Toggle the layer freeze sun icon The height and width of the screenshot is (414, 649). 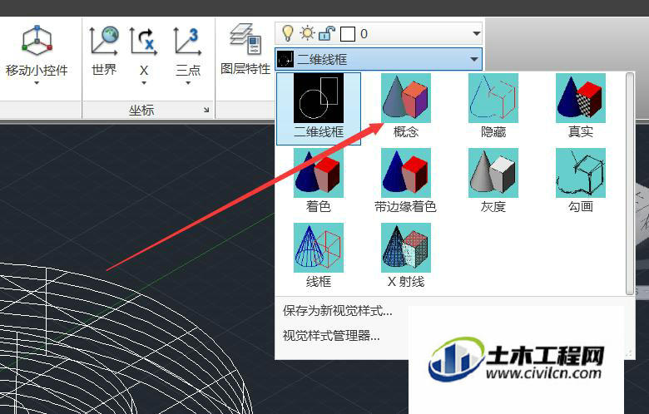(x=307, y=33)
